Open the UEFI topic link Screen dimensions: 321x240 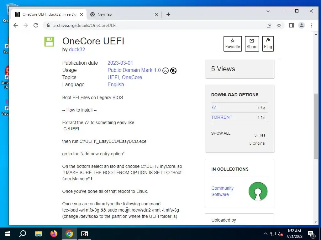point(113,77)
